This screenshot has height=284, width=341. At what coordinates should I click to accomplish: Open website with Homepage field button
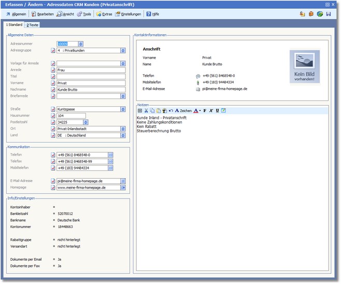click(x=123, y=187)
